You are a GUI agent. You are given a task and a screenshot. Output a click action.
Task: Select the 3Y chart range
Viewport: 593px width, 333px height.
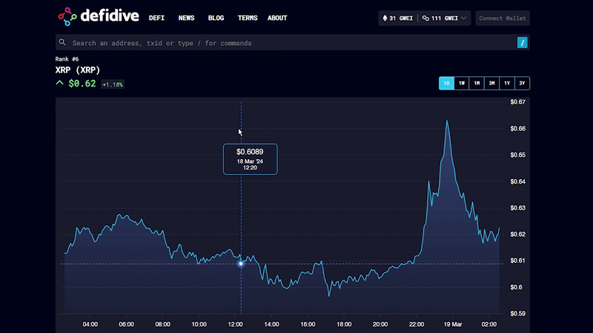pos(522,83)
